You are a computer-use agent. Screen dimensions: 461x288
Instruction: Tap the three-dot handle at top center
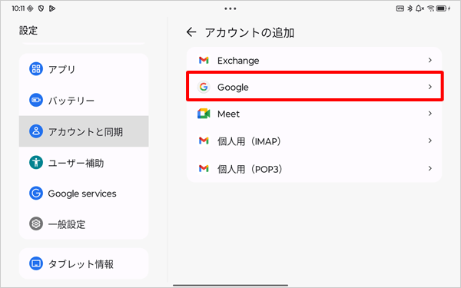pos(230,8)
